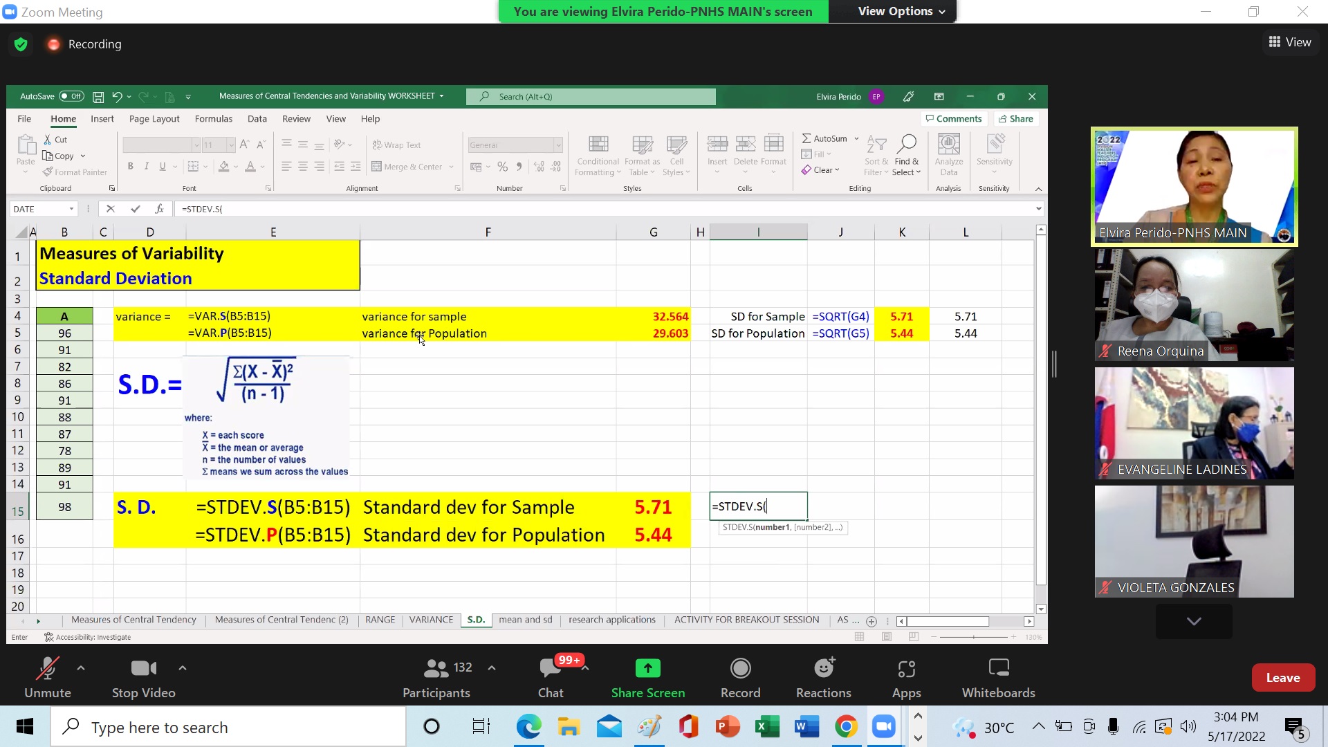1328x747 pixels.
Task: Click the red Leave button
Action: [1282, 678]
